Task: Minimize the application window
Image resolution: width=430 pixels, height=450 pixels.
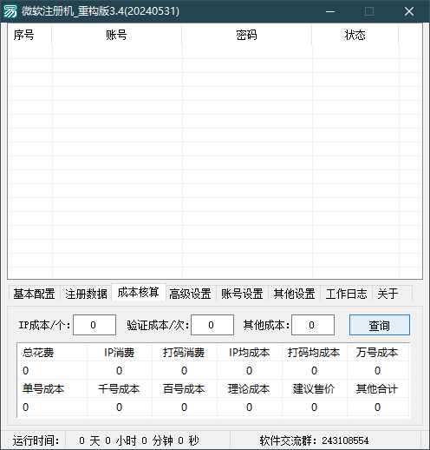Action: coord(330,11)
